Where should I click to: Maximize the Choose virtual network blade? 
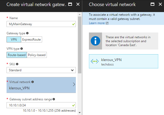point(152,4)
